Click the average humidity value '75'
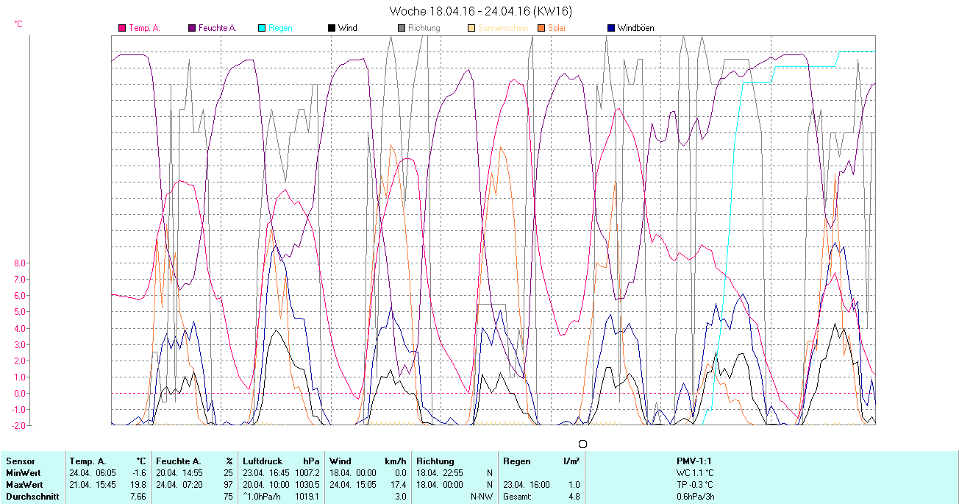This screenshot has width=959, height=504. point(228,497)
